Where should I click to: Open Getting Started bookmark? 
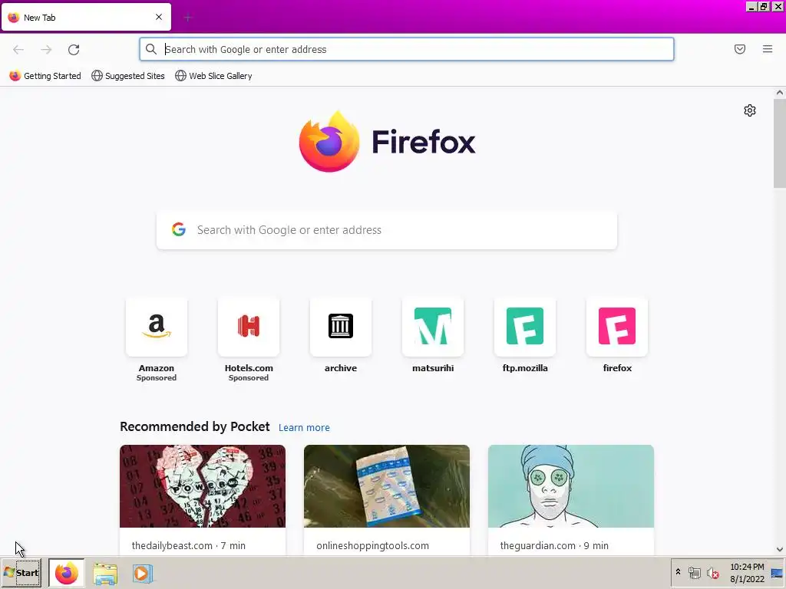pyautogui.click(x=45, y=76)
